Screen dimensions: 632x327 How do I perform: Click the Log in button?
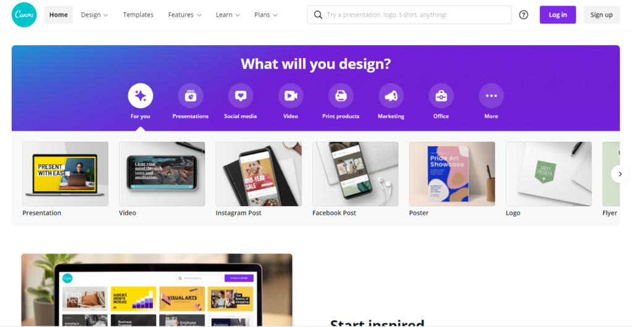click(x=558, y=15)
